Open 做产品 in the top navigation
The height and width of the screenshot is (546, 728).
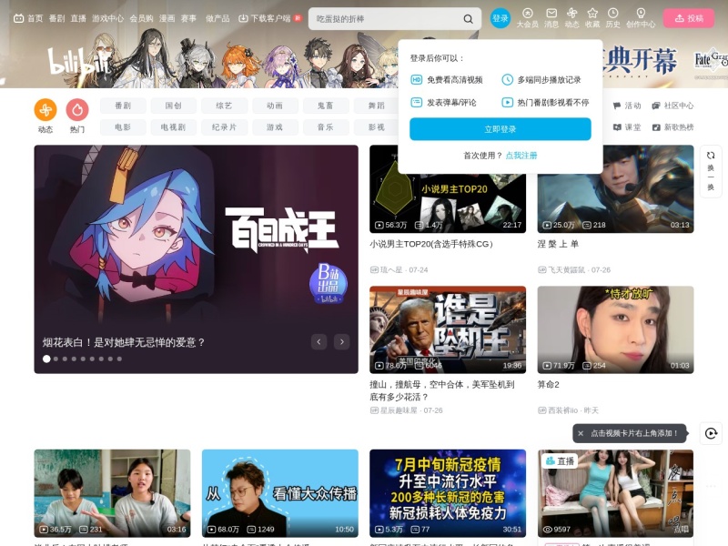[217, 18]
